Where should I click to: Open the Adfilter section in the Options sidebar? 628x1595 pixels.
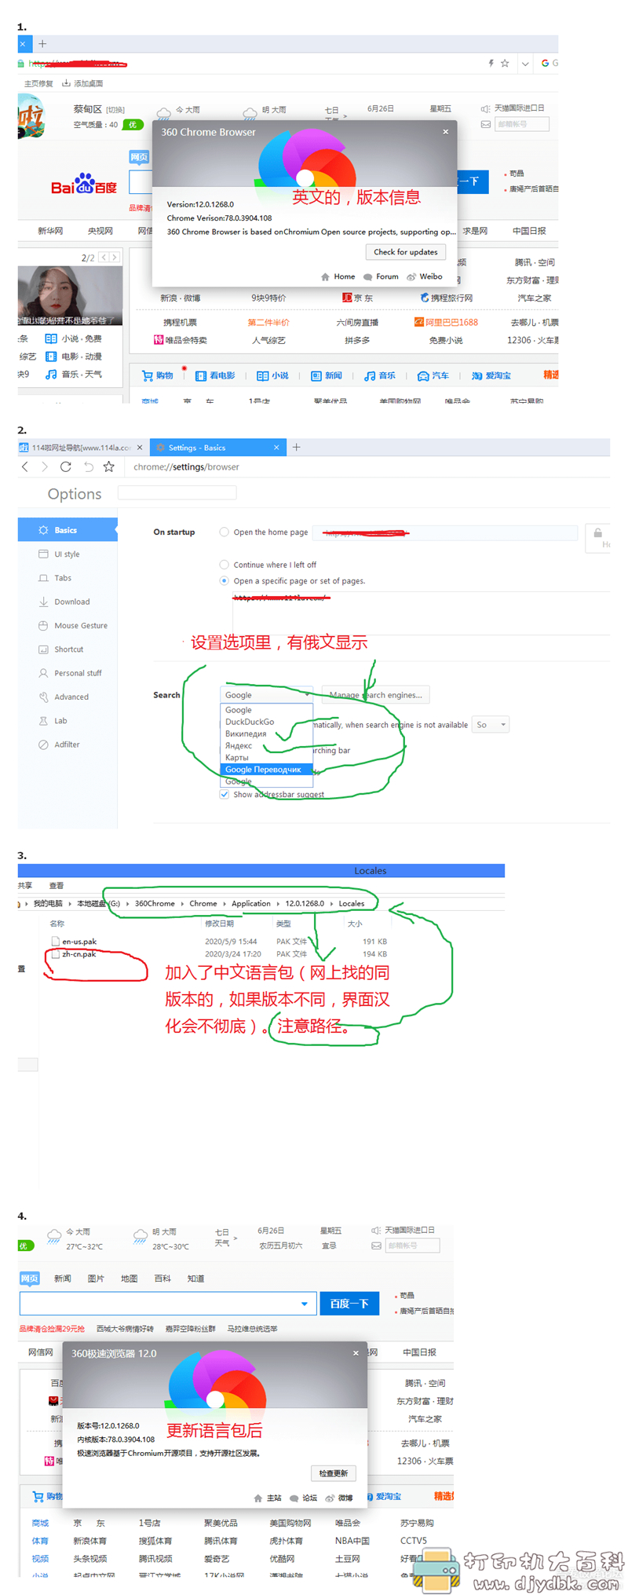(x=68, y=744)
